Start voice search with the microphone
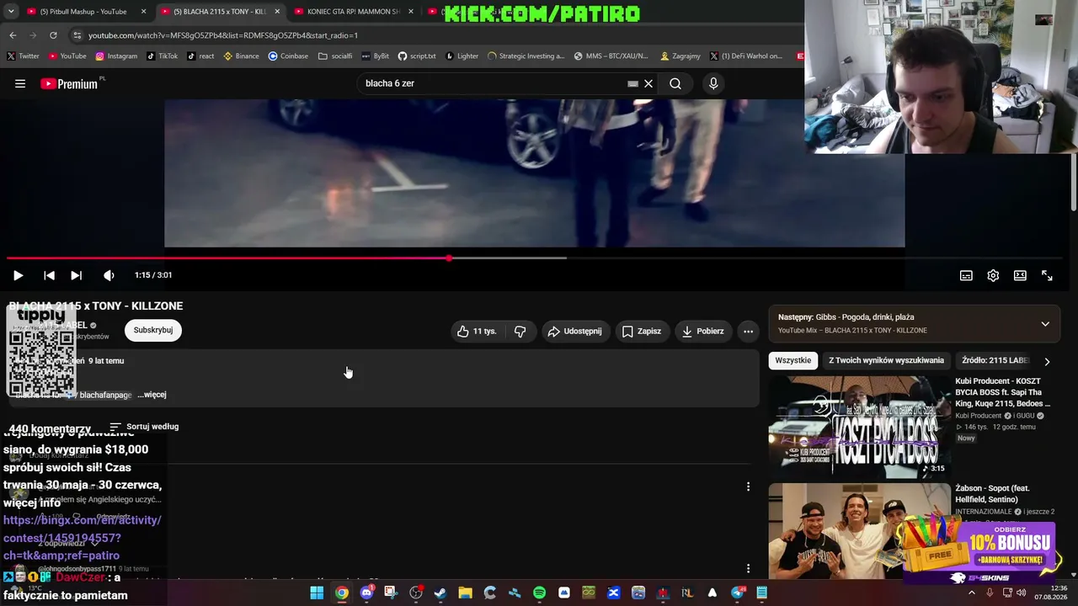This screenshot has height=606, width=1078. coord(713,83)
